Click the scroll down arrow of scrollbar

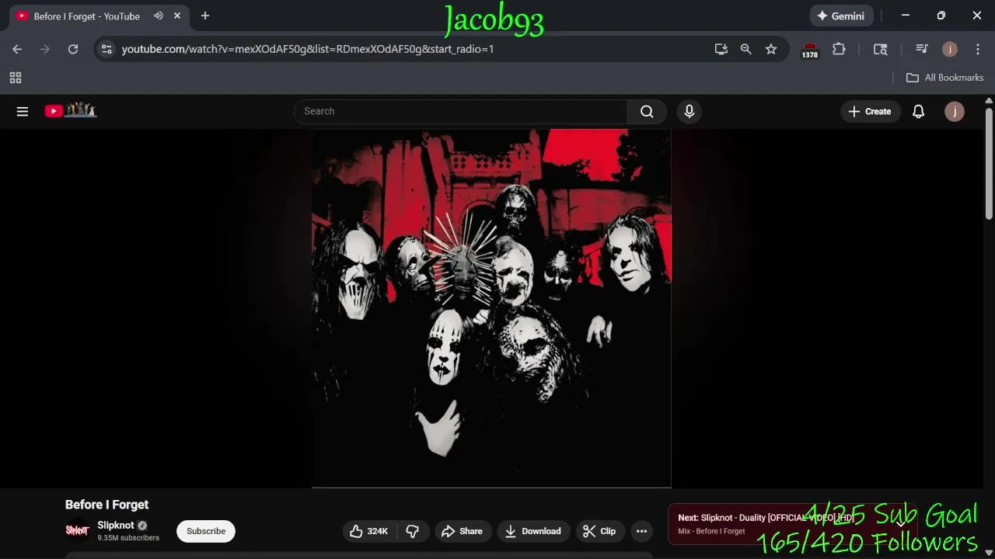tap(989, 554)
